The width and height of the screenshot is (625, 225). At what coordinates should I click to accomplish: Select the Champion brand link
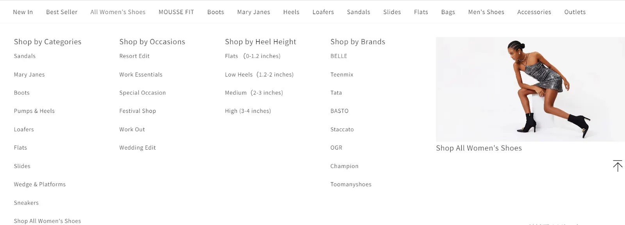344,166
